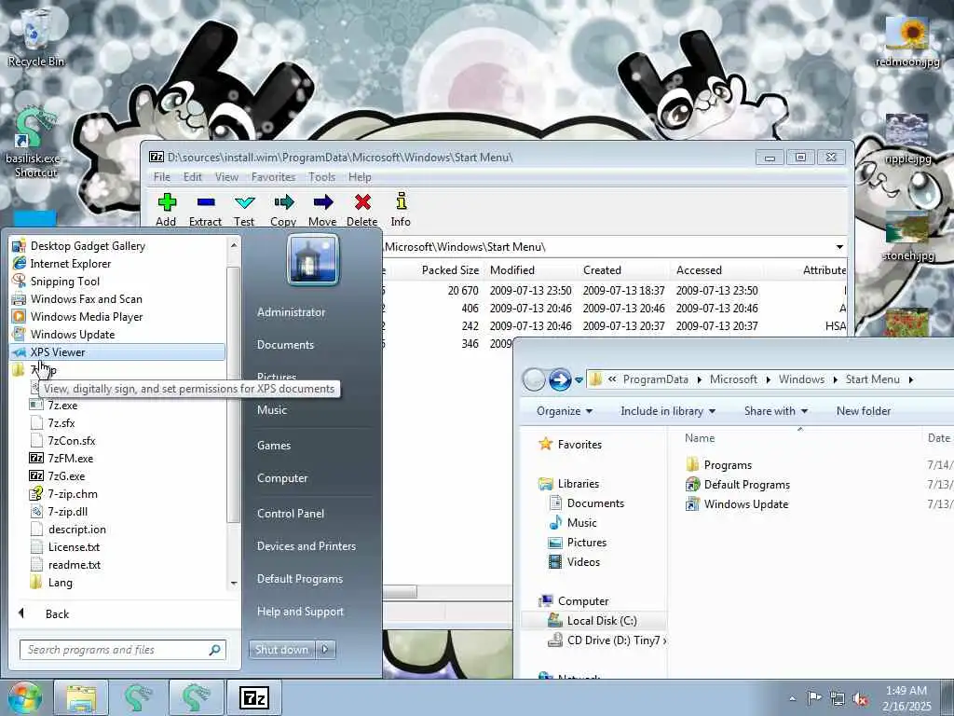Open the Edit menu in 7-Zip

point(192,176)
